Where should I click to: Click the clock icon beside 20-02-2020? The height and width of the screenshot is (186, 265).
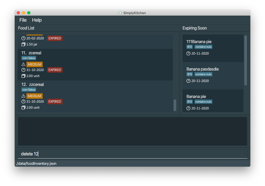[x=23, y=38]
